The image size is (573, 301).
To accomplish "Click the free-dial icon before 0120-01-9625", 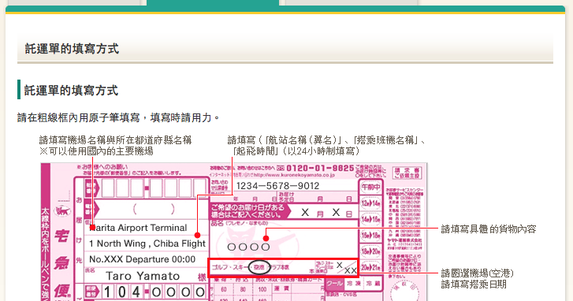I will point(281,169).
